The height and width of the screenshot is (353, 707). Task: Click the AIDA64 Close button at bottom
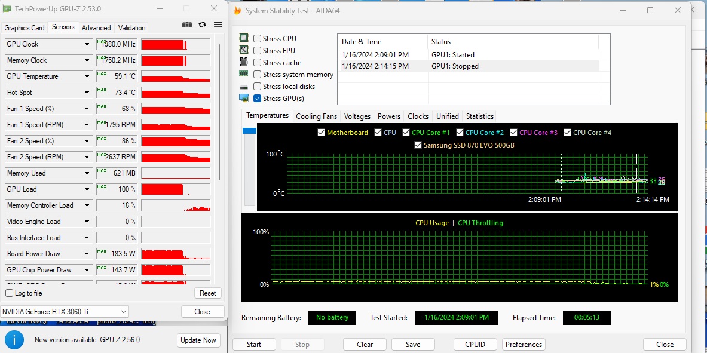click(x=665, y=345)
